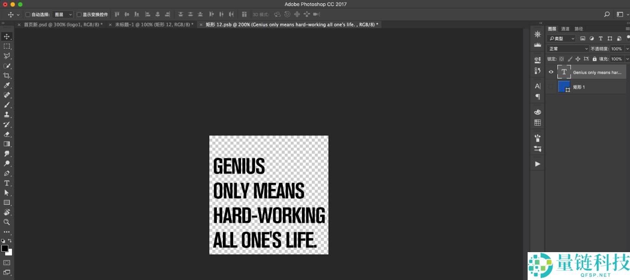Select the Zoom tool in toolbar
This screenshot has width=630, height=280.
pyautogui.click(x=7, y=222)
